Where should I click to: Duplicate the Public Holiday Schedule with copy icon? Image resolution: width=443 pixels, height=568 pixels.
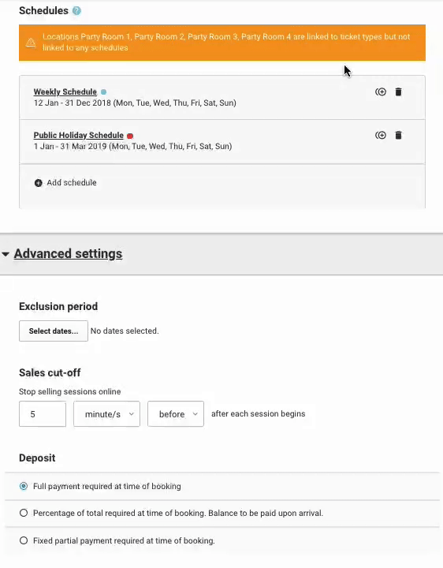381,136
